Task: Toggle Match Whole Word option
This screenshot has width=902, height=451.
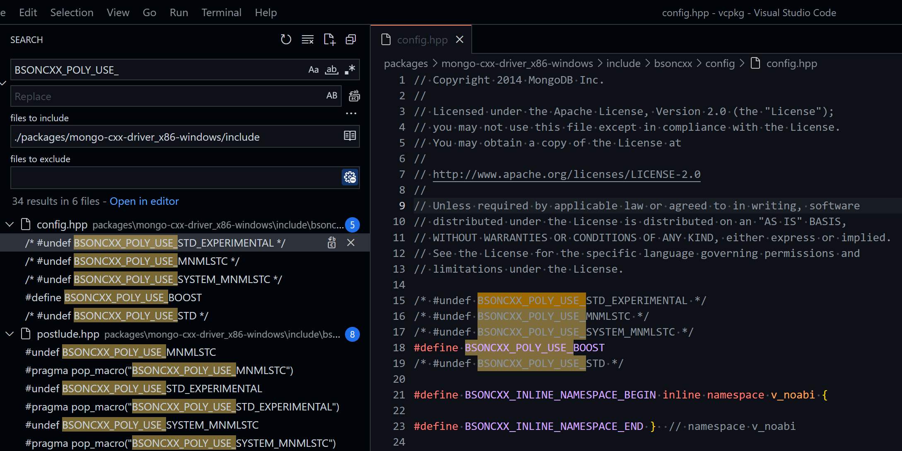Action: tap(332, 70)
